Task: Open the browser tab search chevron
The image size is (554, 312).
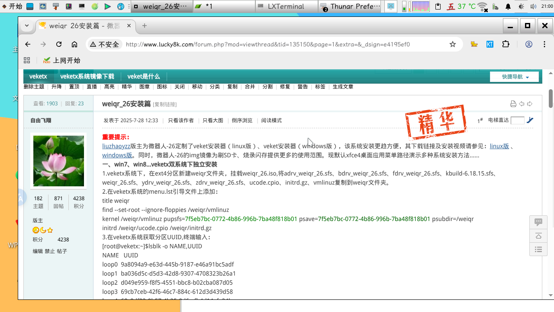Action: point(27,26)
